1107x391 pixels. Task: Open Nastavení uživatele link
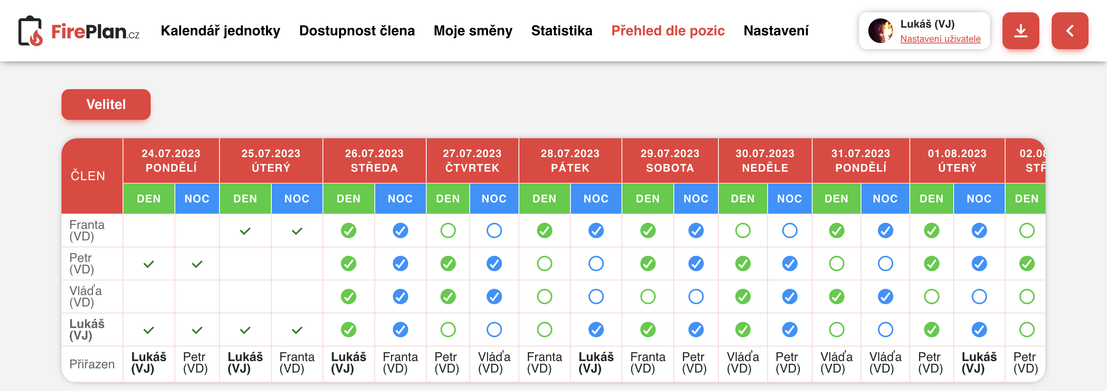(x=940, y=39)
